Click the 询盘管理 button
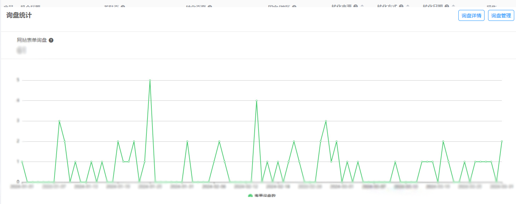 coord(501,16)
